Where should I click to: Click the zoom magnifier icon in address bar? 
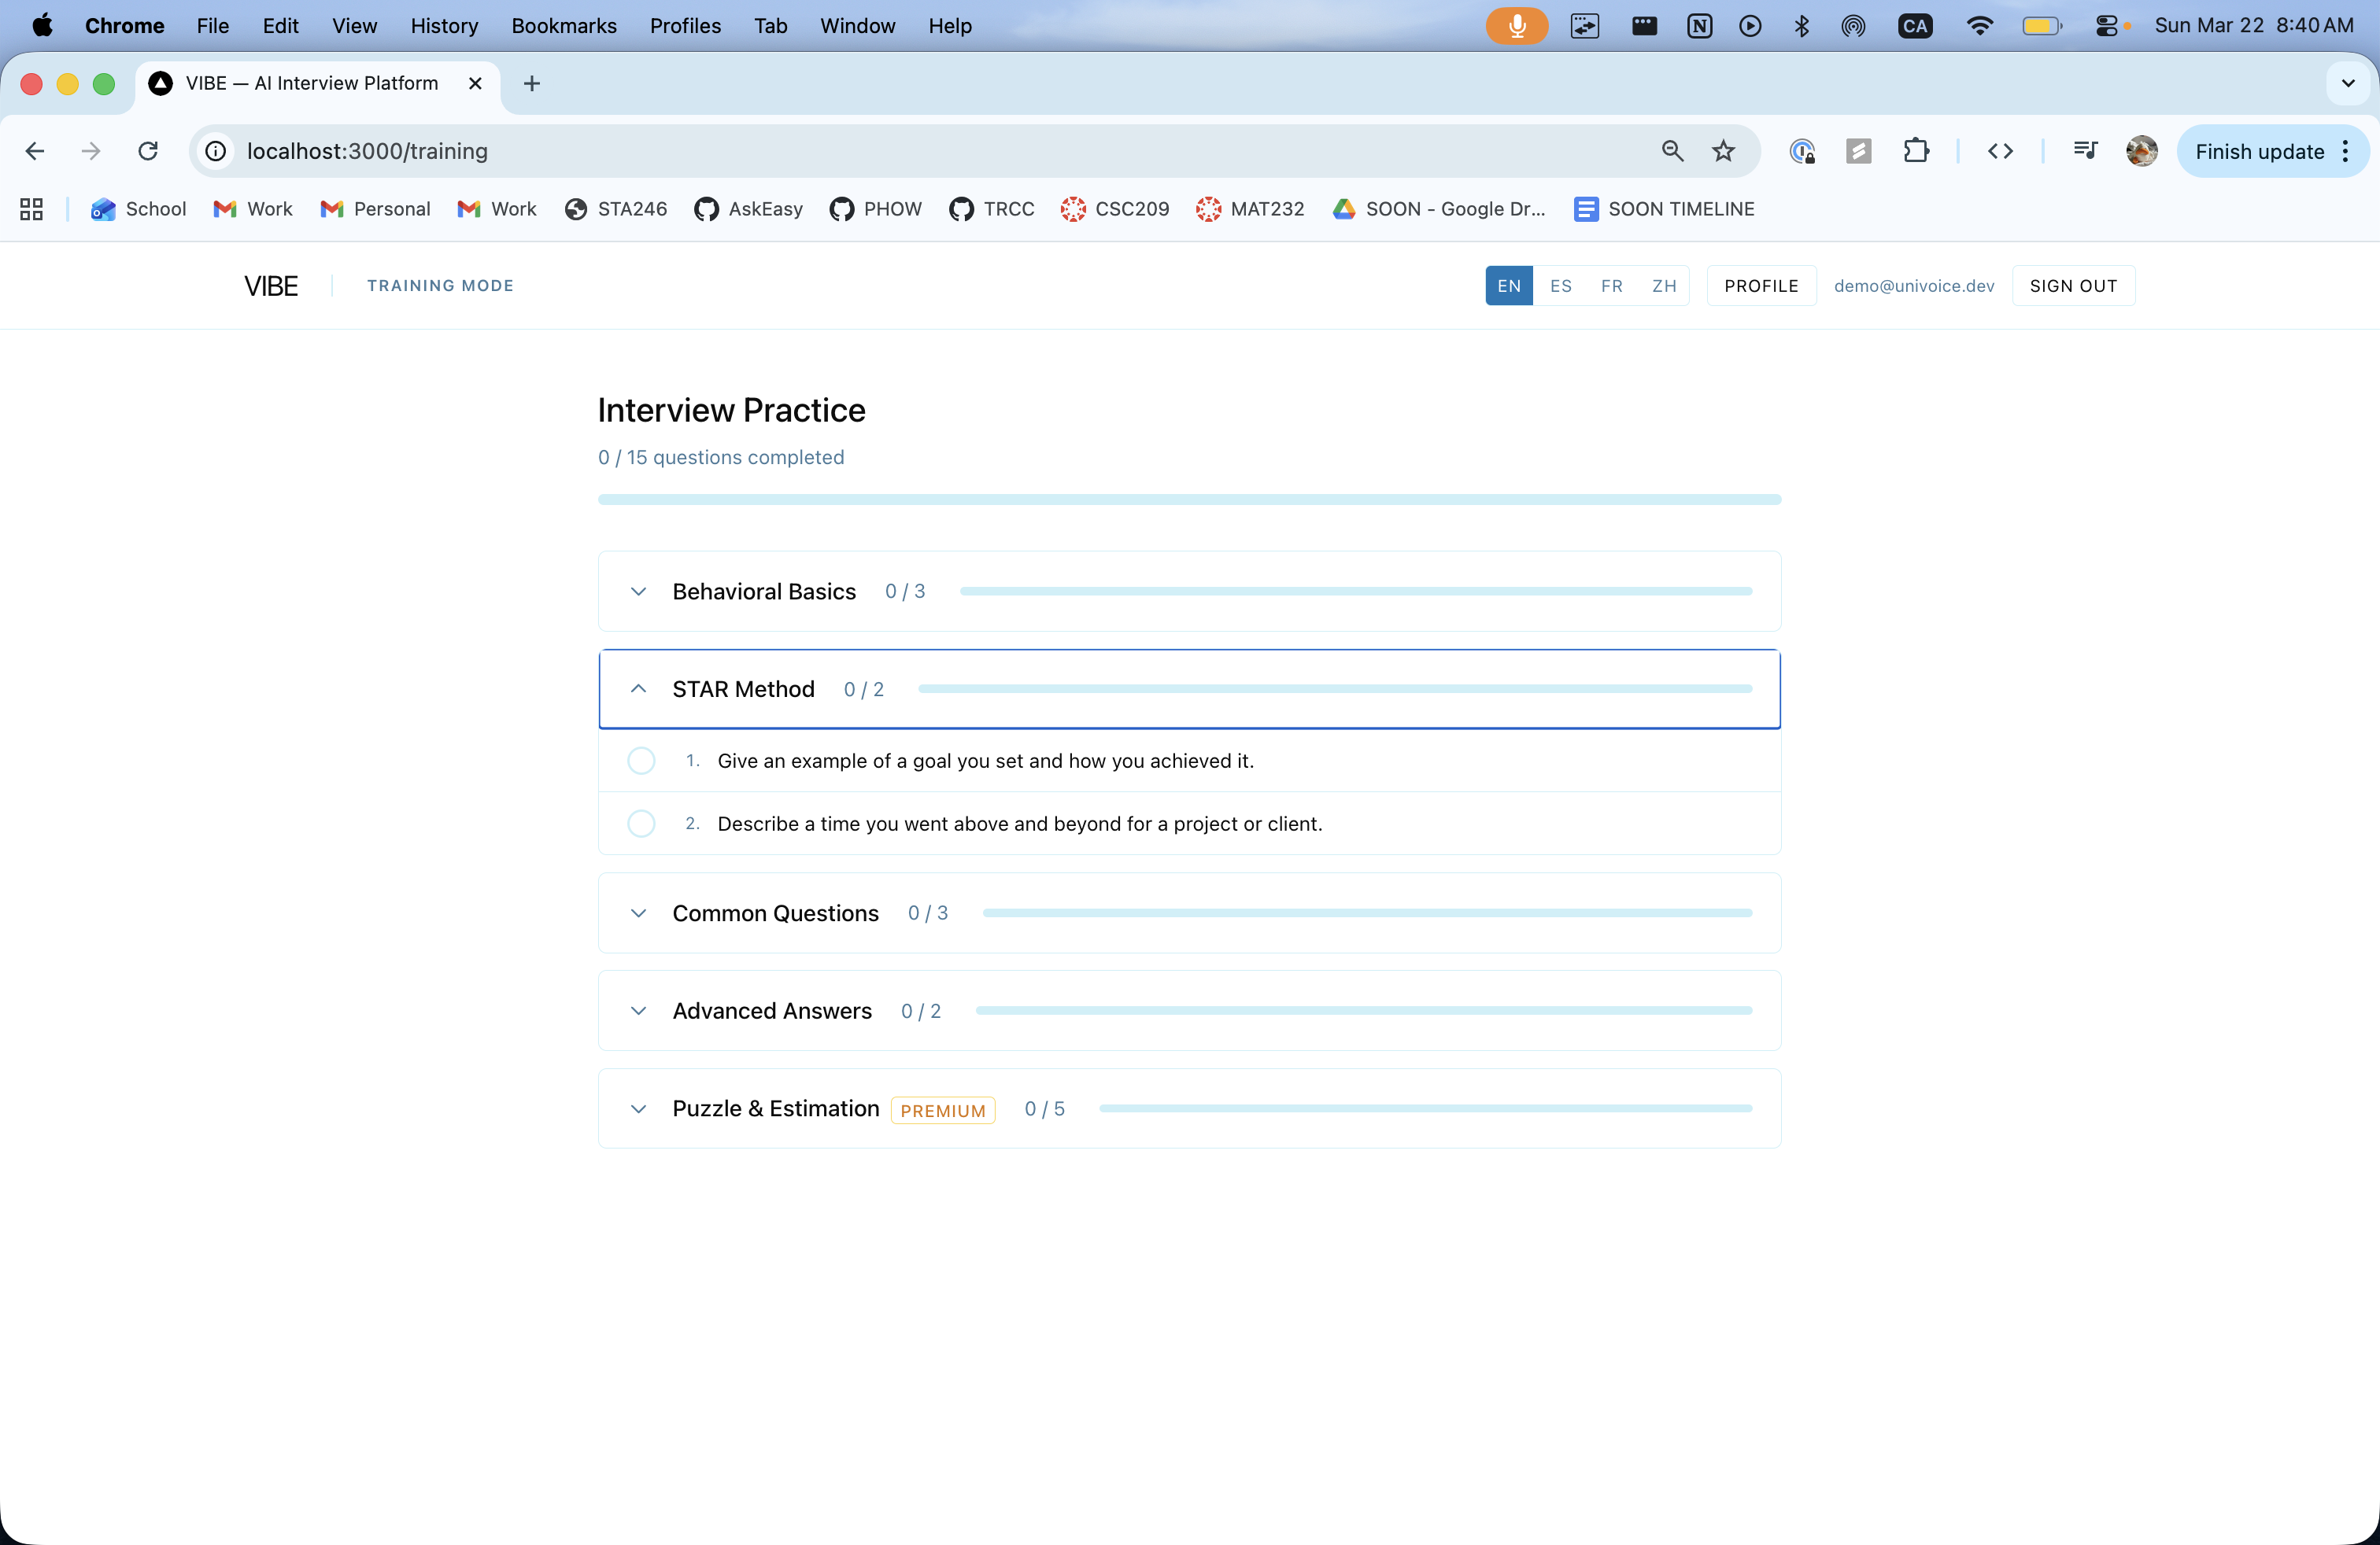tap(1672, 151)
